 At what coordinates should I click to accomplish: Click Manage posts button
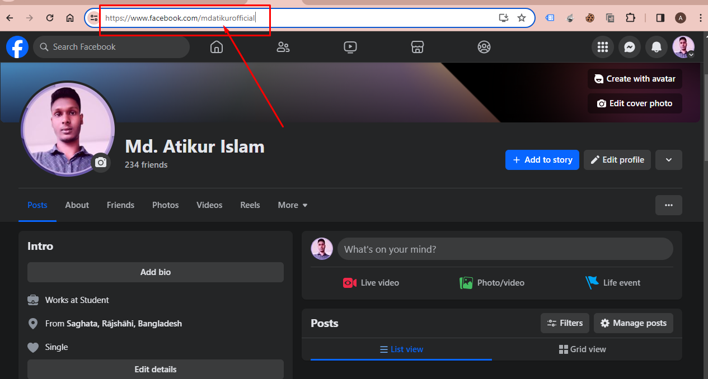click(634, 323)
